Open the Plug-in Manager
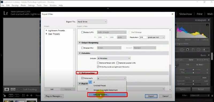The width and height of the screenshot is (214, 102). tap(54, 96)
